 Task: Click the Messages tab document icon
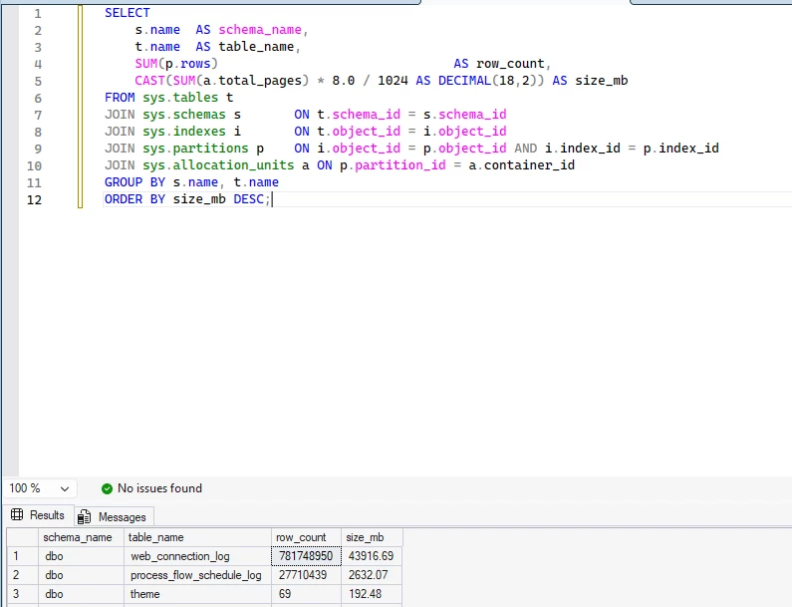85,516
